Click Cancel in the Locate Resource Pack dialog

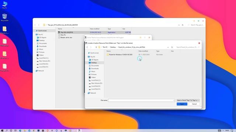pyautogui.click(x=194, y=104)
